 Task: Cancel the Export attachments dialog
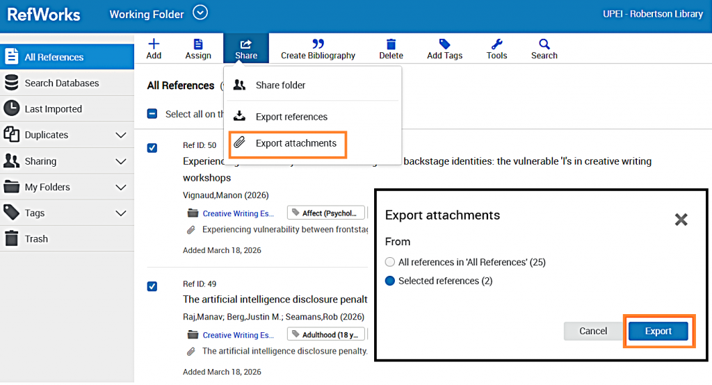(x=593, y=331)
